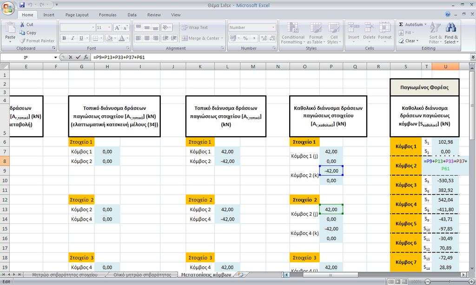The image size is (476, 285).
Task: Click the Decrease Decimal icon
Action: [x=272, y=38]
